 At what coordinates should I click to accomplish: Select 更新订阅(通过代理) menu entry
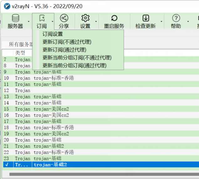[x=64, y=50]
